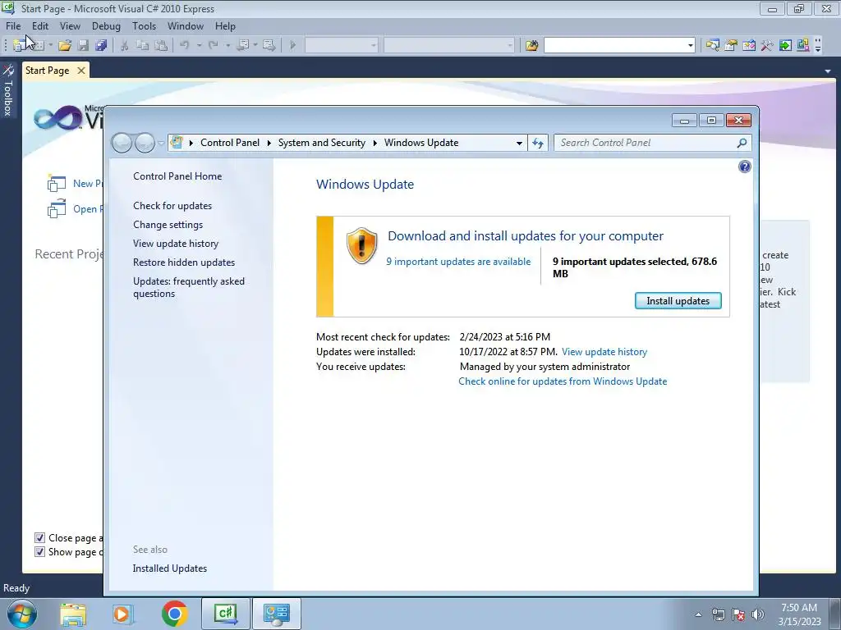Open Windows Media Player from the taskbar
Image resolution: width=841 pixels, height=630 pixels.
(122, 614)
